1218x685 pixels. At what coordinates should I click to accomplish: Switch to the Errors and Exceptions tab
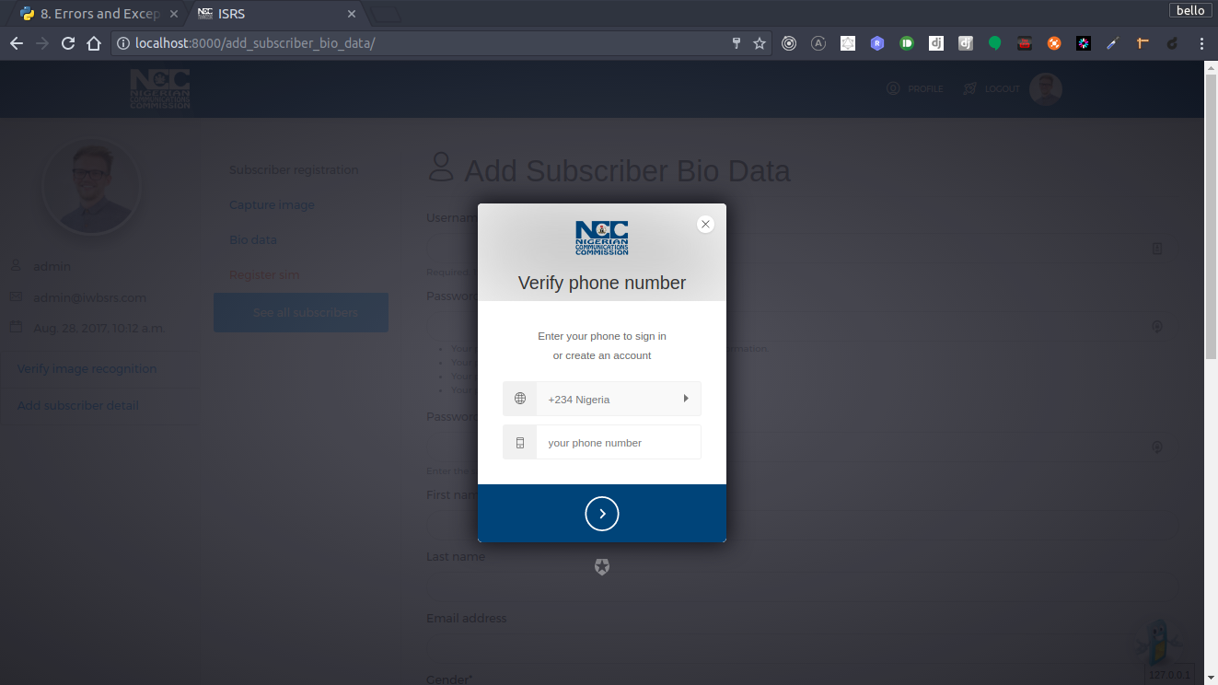click(x=92, y=14)
